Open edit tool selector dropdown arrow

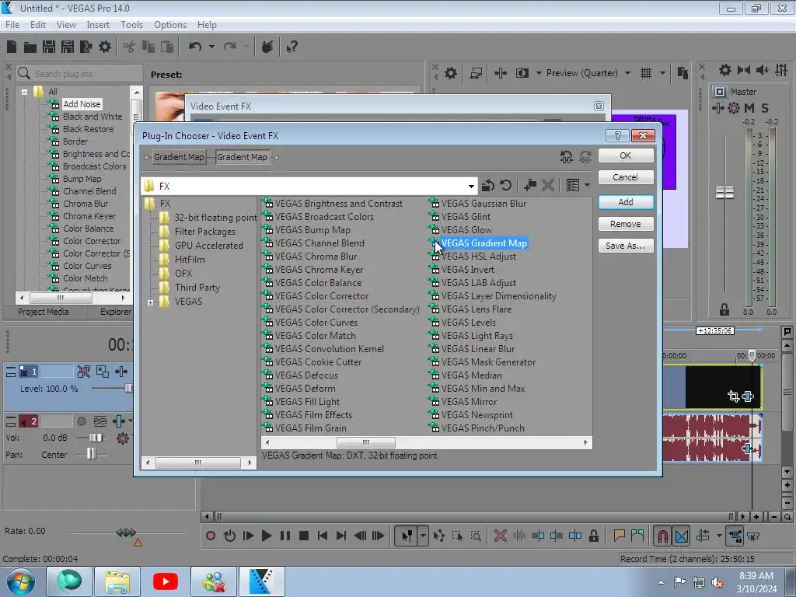423,536
